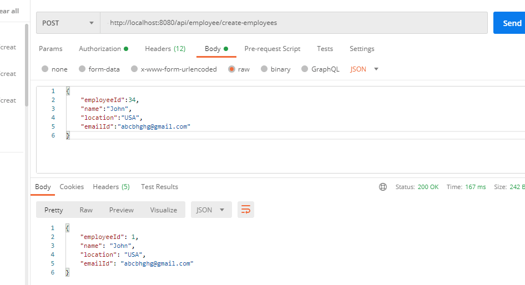Select the form-data radio option
Image resolution: width=525 pixels, height=285 pixels.
82,69
